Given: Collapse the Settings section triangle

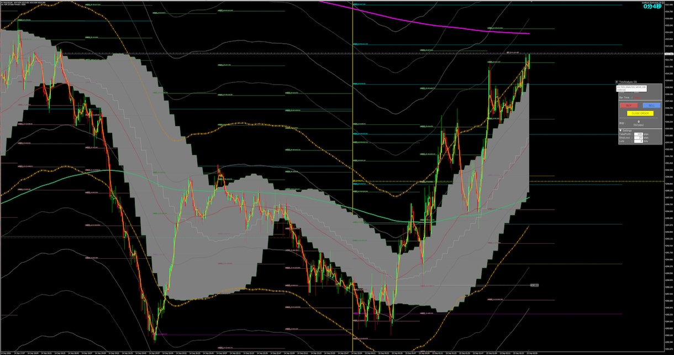Looking at the screenshot, I should (620, 130).
